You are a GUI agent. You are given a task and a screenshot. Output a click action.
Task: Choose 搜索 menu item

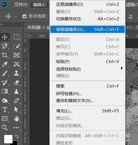(87, 86)
